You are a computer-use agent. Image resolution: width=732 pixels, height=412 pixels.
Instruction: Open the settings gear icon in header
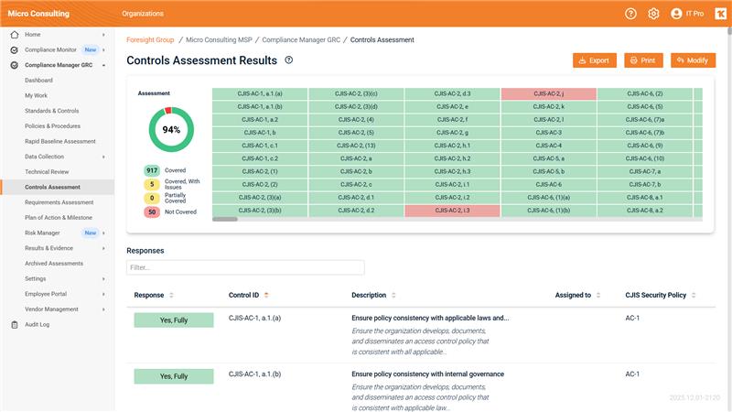[x=653, y=14]
